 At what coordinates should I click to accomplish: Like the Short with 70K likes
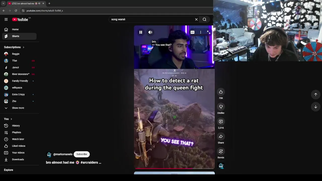pos(221,92)
